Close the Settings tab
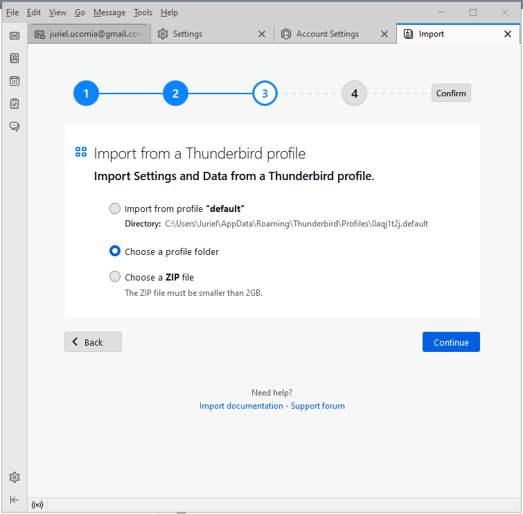This screenshot has height=514, width=523. (x=262, y=34)
